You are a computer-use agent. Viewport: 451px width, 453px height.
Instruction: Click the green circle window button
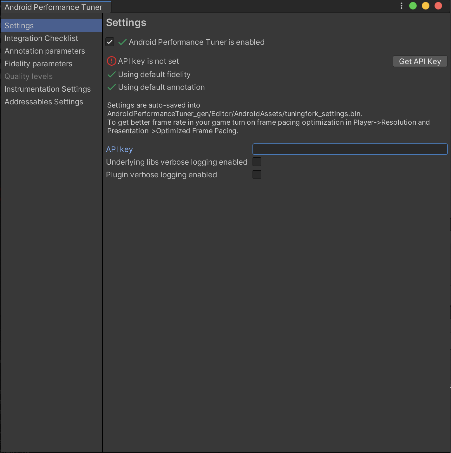(x=413, y=6)
